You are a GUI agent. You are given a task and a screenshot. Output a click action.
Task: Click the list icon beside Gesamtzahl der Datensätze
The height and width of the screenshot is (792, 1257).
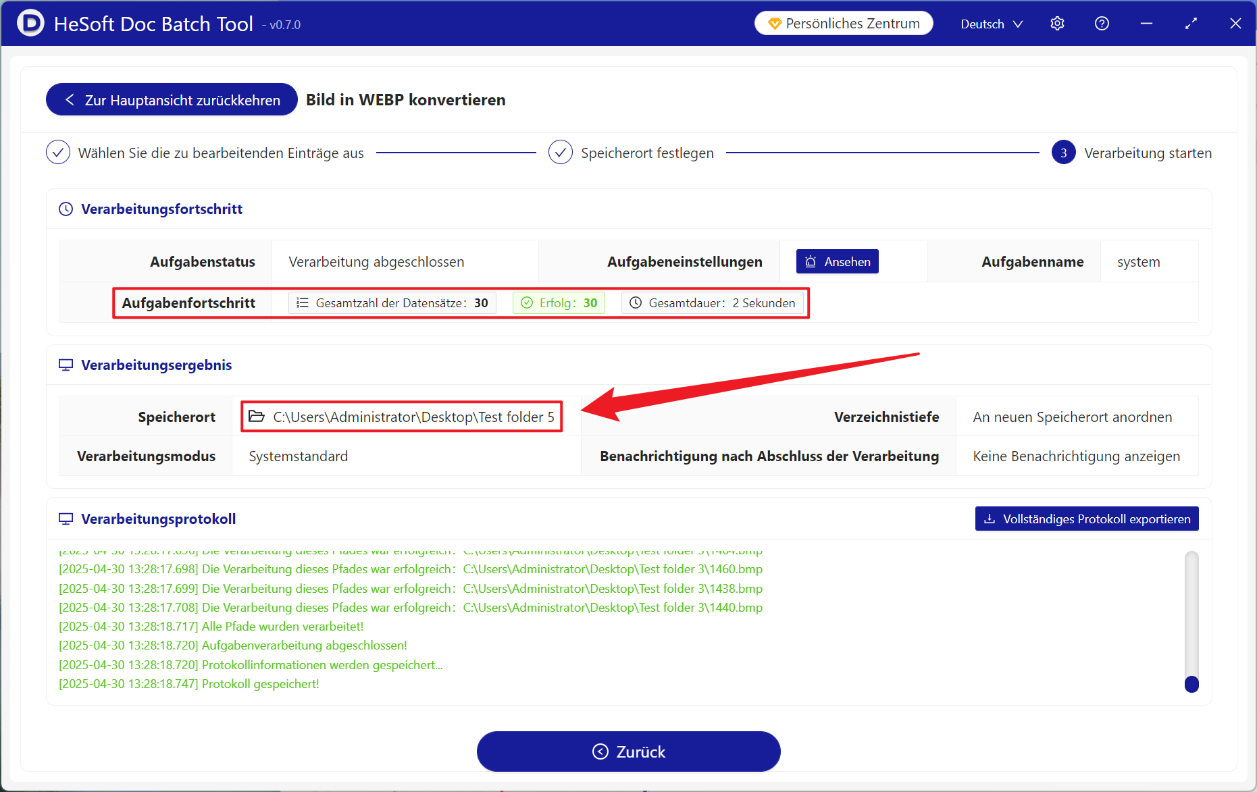point(303,303)
